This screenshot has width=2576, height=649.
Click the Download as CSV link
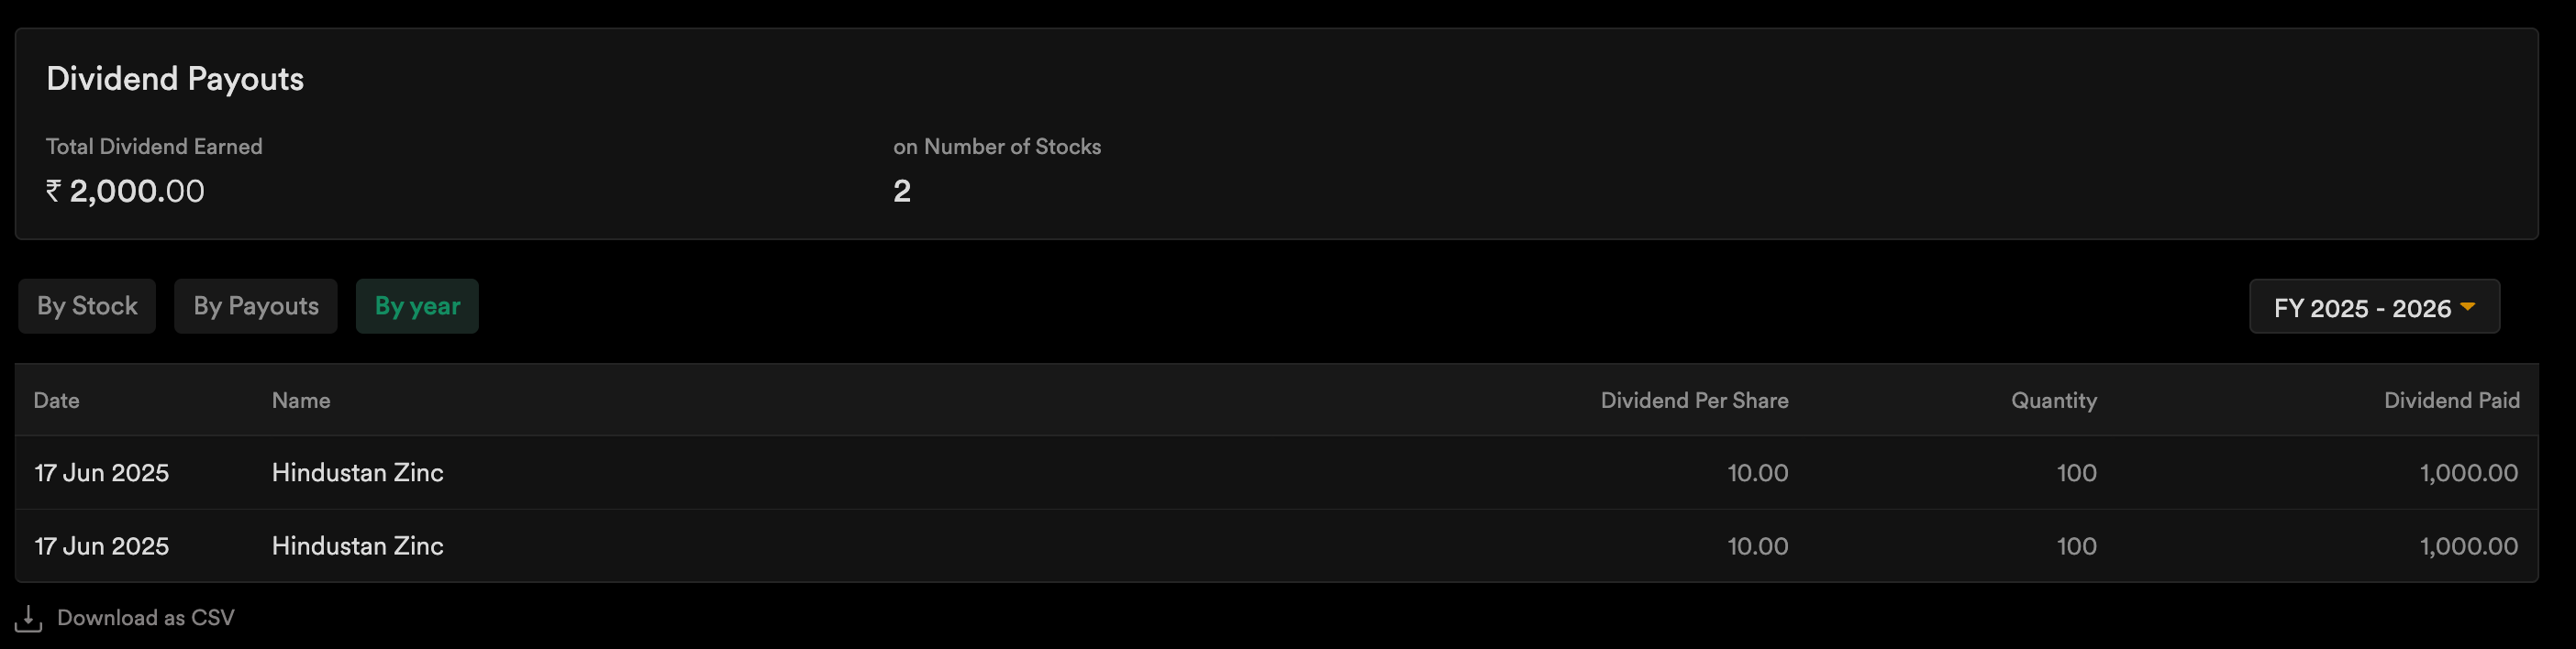(x=146, y=618)
